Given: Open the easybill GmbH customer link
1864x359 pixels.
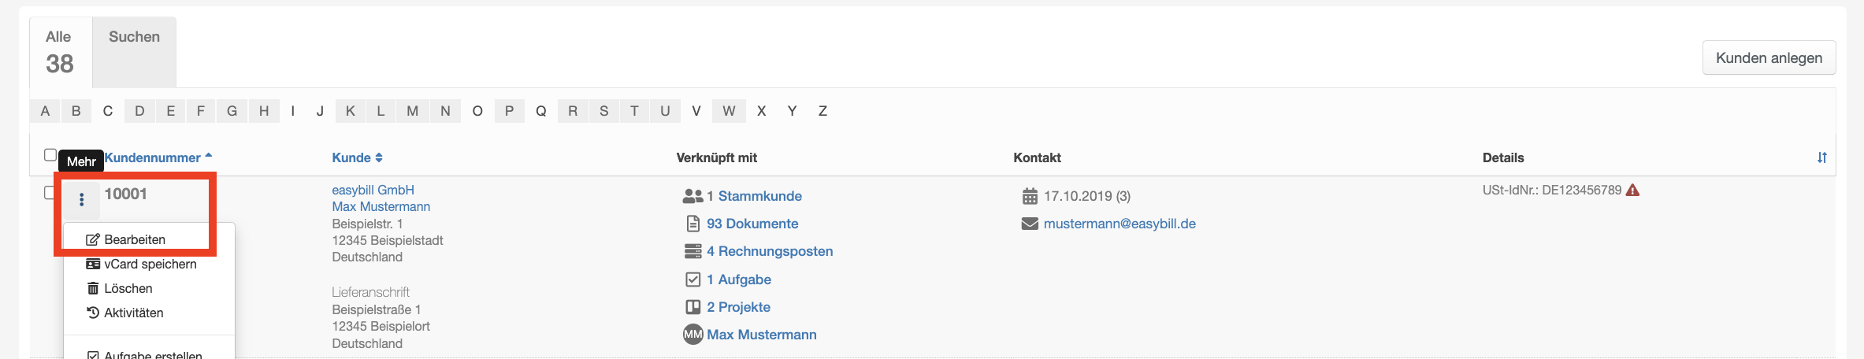Looking at the screenshot, I should 373,190.
